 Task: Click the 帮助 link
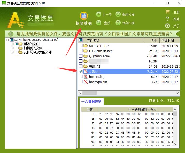(176, 19)
